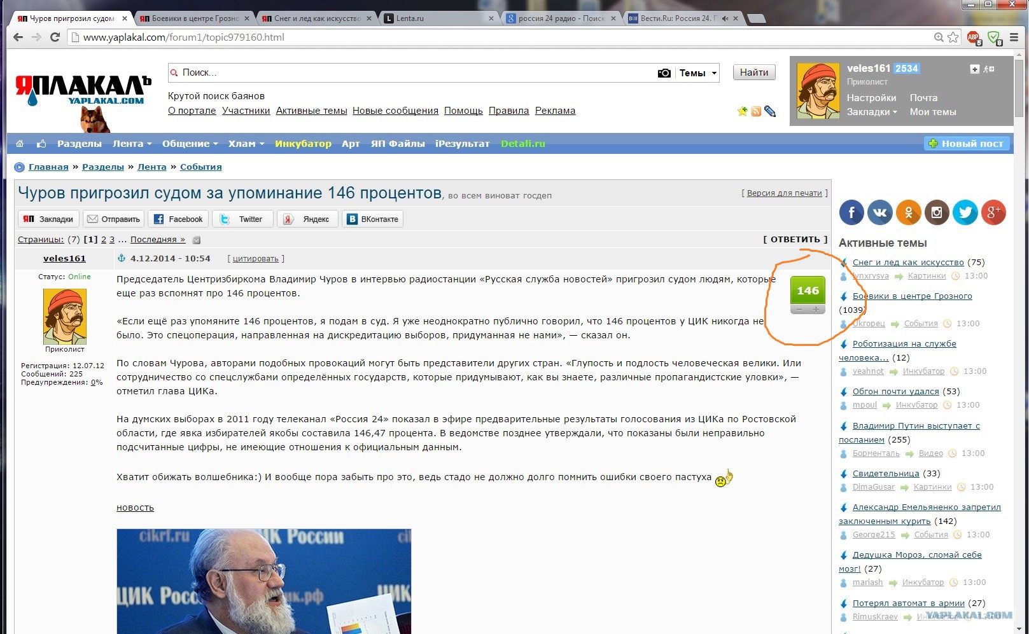Click the AdBlock Plus extension icon
The width and height of the screenshot is (1029, 634).
coord(974,38)
